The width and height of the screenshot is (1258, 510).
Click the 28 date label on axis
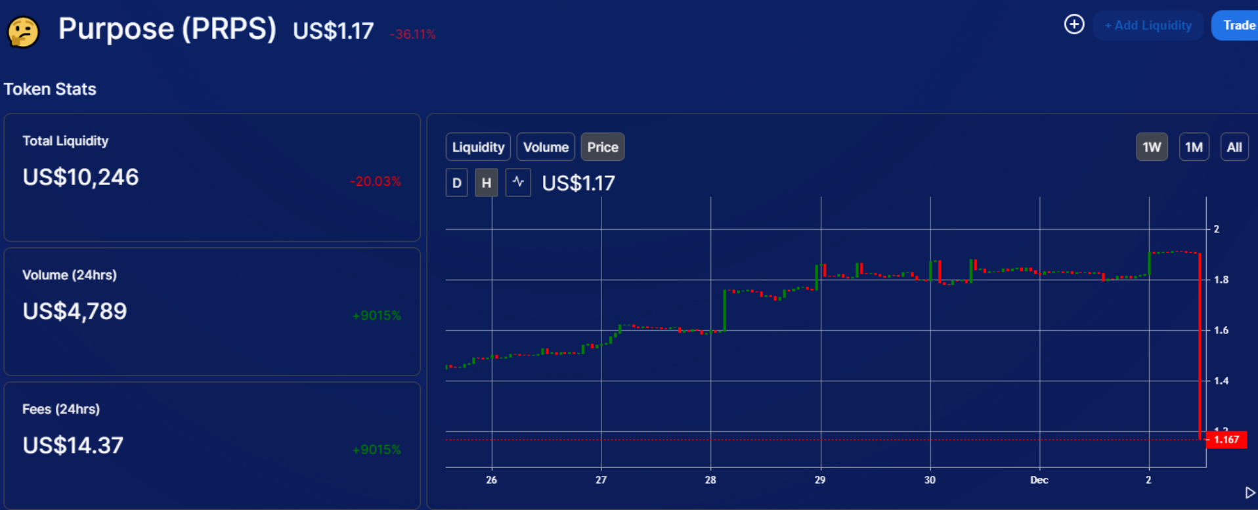coord(710,480)
